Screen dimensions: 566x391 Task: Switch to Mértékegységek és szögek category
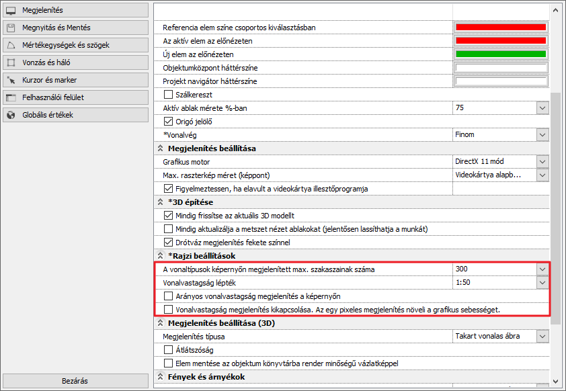point(76,45)
